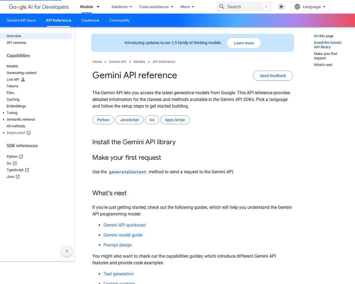Screen dimensions: 355x284
Task: Toggle the light/dark theme sun icon
Action: pyautogui.click(x=281, y=7)
